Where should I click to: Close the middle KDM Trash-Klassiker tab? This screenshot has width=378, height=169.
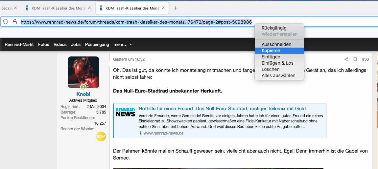90,8
